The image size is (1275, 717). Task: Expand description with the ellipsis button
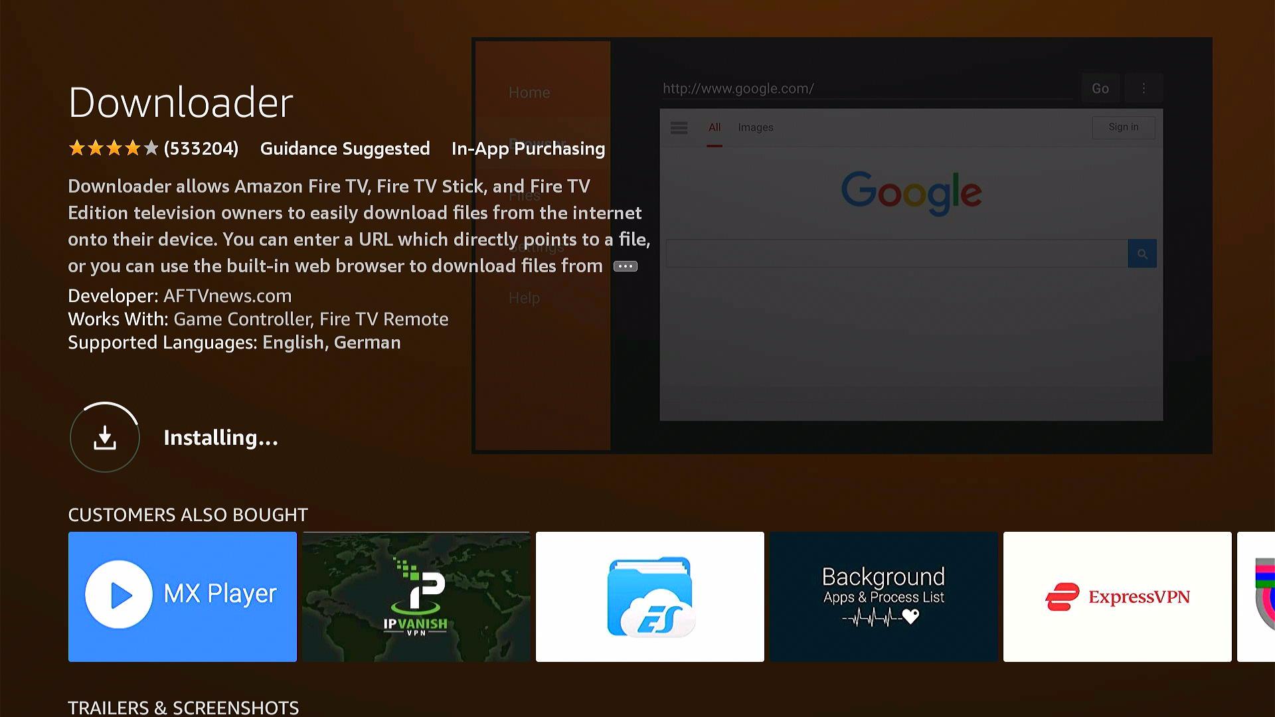click(625, 266)
